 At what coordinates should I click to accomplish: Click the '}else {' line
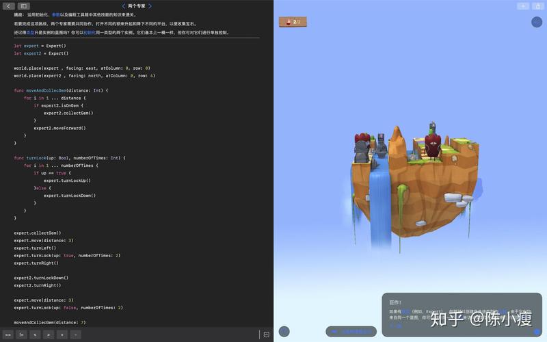42,187
